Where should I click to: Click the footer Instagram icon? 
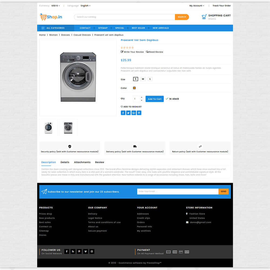pos(92,251)
